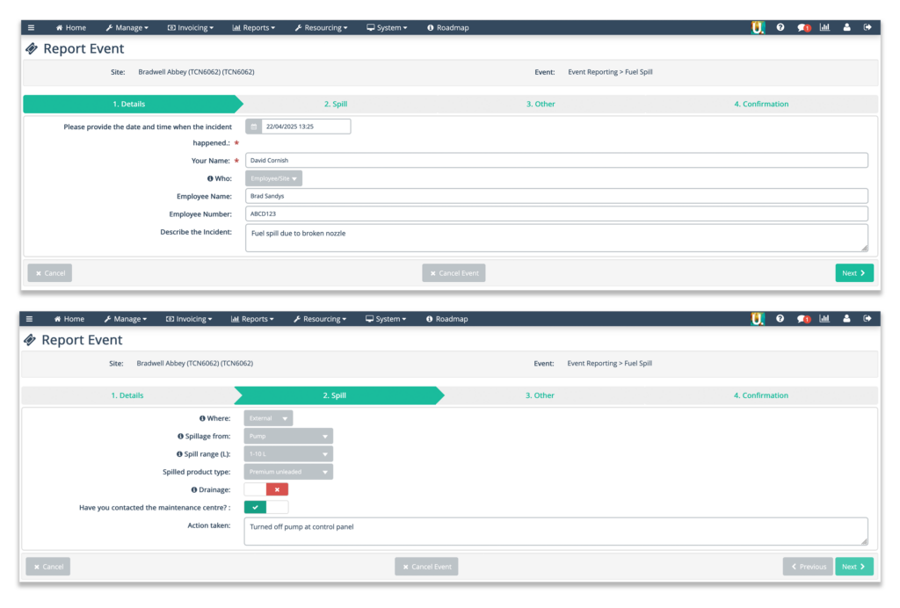The image size is (900, 608).
Task: Open the help question-mark icon in the upper window
Action: pyautogui.click(x=780, y=27)
